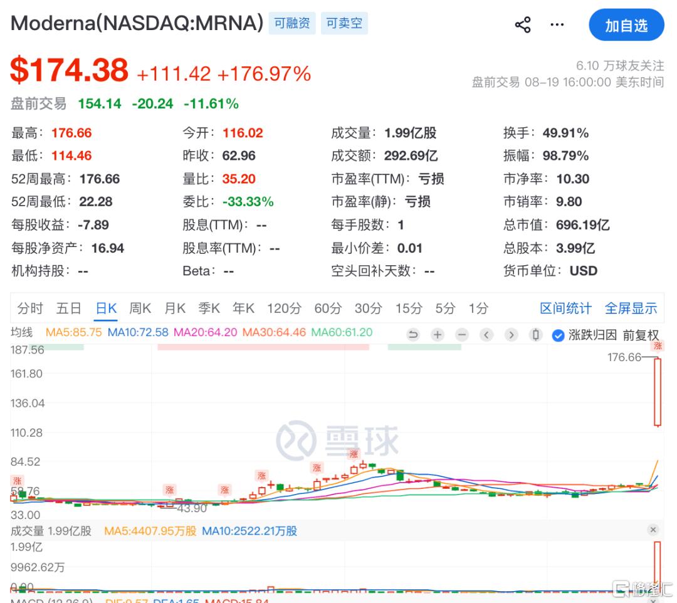This screenshot has height=603, width=677.
Task: Click the MA60:61.20 moving average label
Action: [x=342, y=332]
